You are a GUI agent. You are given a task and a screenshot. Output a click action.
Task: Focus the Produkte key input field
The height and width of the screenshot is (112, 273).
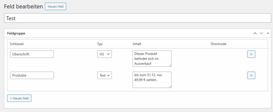pyautogui.click(x=32, y=75)
